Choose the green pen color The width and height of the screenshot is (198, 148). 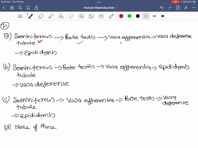click(x=130, y=16)
